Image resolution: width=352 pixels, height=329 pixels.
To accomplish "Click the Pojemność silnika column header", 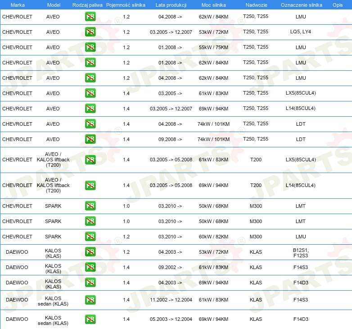I will 126,5.
